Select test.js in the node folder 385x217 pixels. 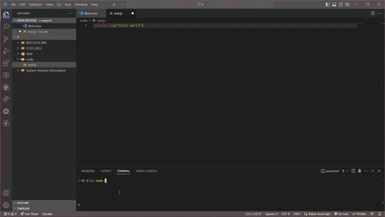coord(44,64)
